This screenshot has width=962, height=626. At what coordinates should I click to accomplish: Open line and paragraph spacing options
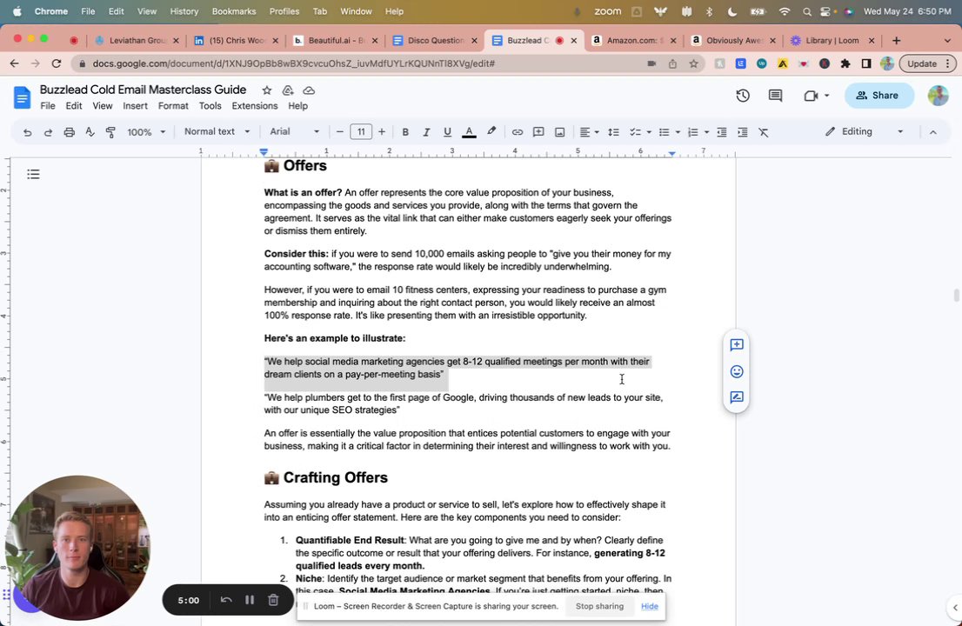tap(613, 132)
